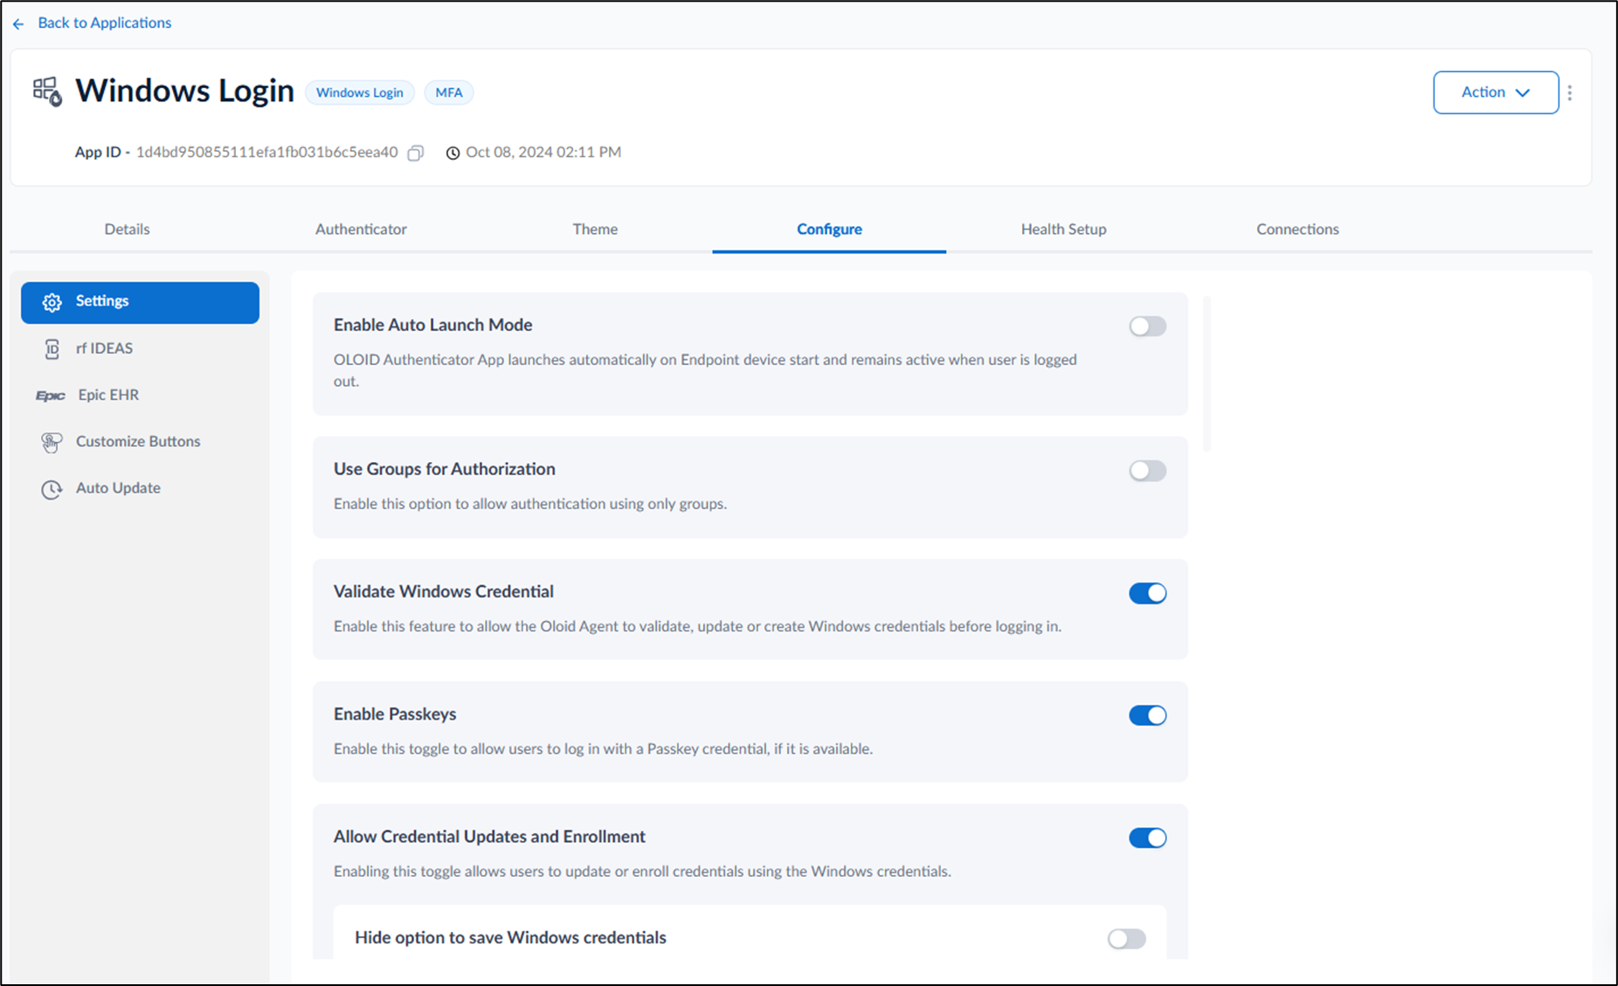Click the Oloid Agent validate description text
Image resolution: width=1618 pixels, height=986 pixels.
click(x=697, y=626)
